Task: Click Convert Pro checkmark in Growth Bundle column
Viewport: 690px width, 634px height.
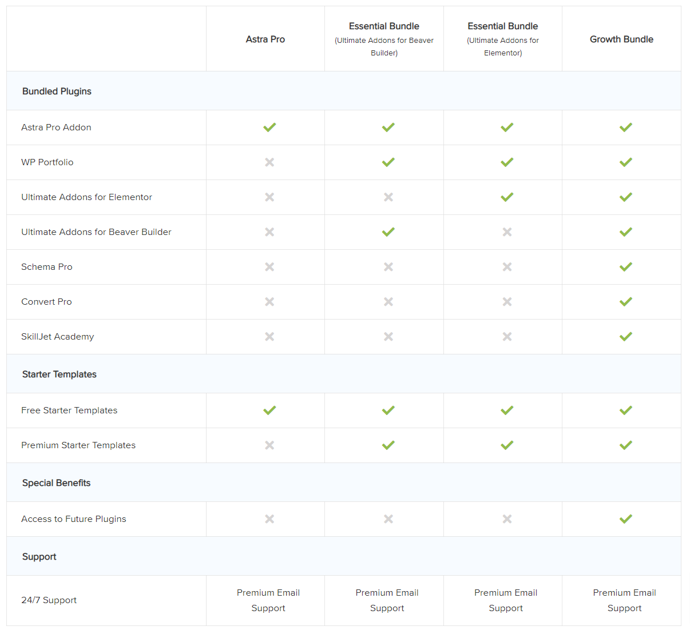Action: (625, 302)
